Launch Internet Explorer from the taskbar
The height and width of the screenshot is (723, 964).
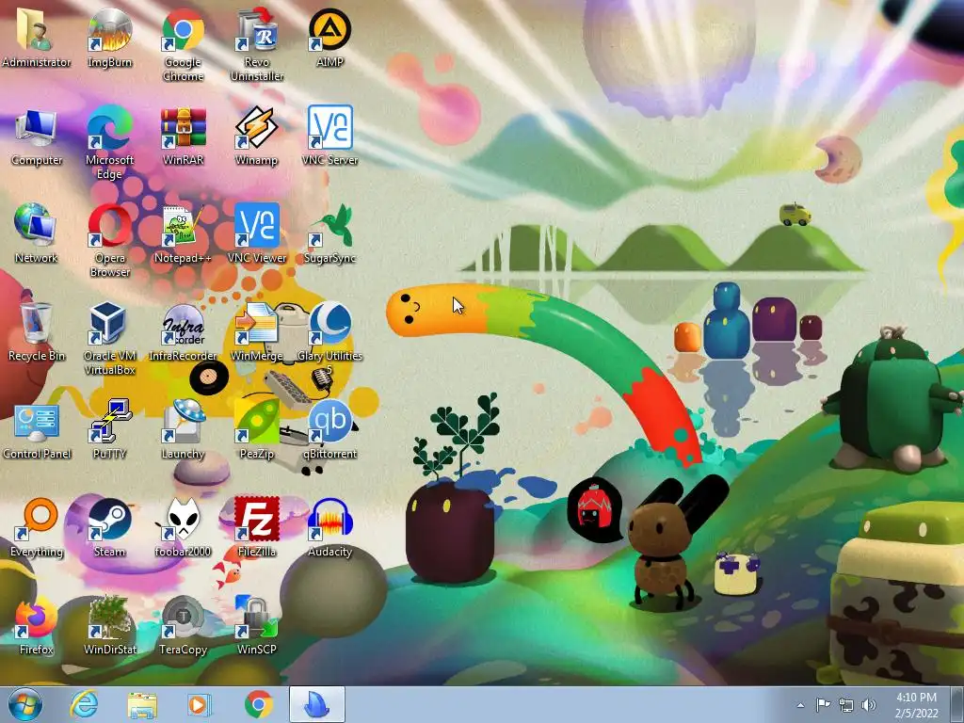point(84,704)
